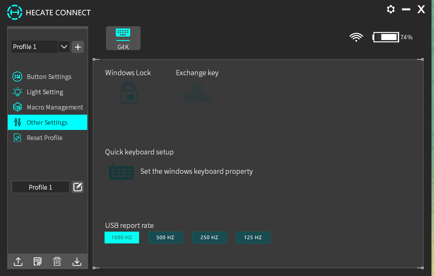Image resolution: width=434 pixels, height=276 pixels.
Task: Switch report rate to 125 HZ
Action: 253,238
